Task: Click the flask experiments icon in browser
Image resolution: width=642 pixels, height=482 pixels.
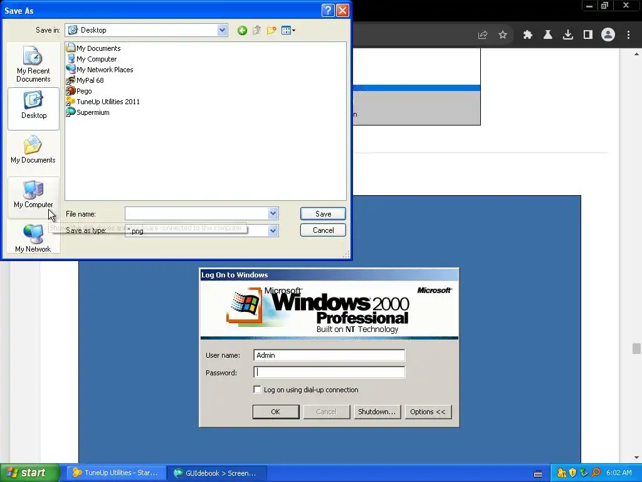Action: (548, 35)
